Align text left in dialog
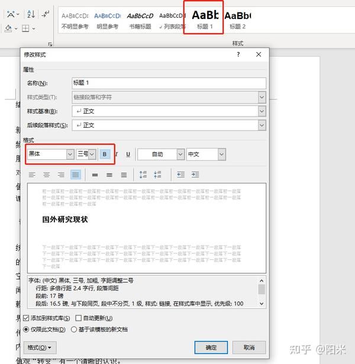 pyautogui.click(x=32, y=175)
